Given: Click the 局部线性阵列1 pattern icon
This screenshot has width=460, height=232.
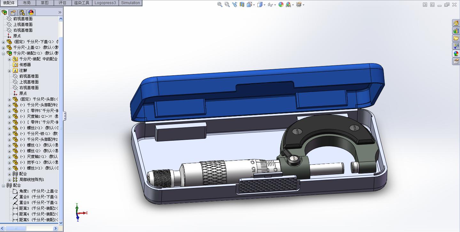Looking at the screenshot, I should [15, 180].
